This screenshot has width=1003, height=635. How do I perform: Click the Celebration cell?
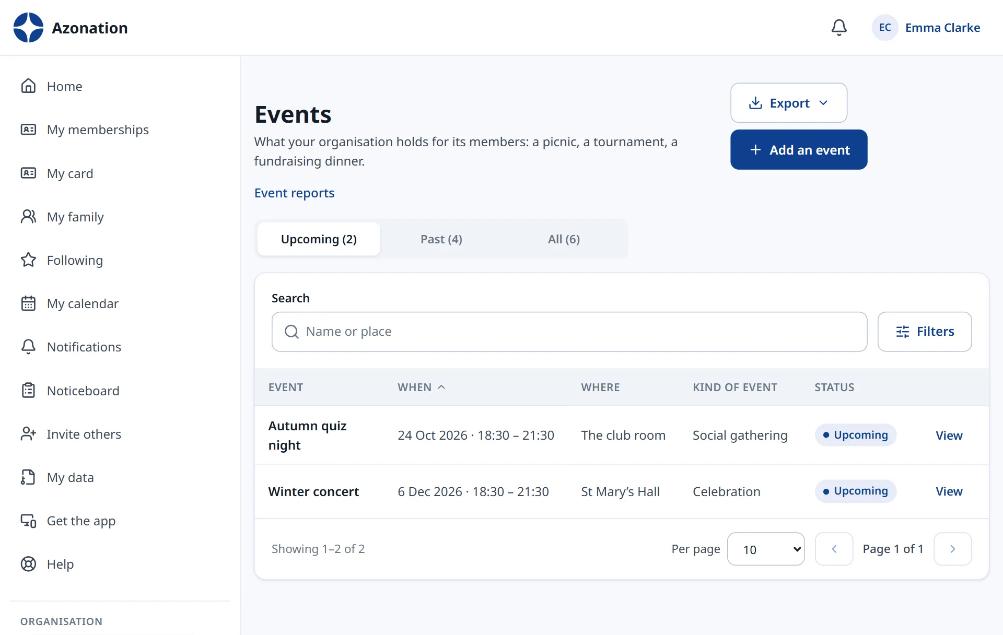click(727, 491)
